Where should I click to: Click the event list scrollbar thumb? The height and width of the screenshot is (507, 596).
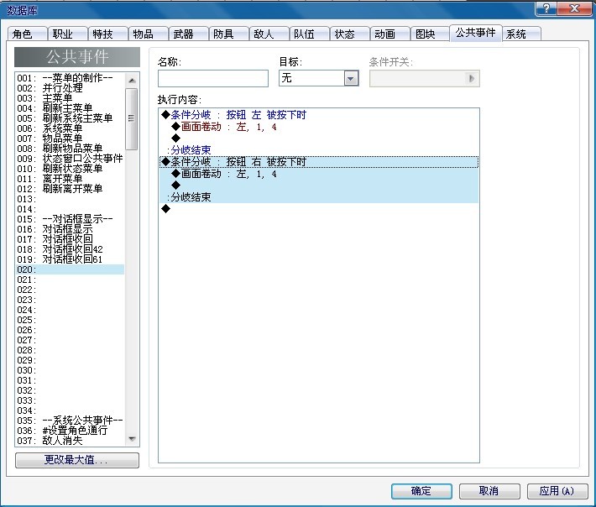pyautogui.click(x=132, y=119)
